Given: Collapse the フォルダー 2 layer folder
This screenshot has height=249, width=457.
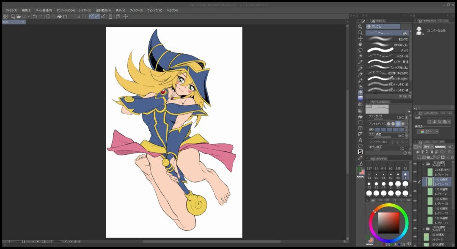Looking at the screenshot, I should (x=424, y=164).
